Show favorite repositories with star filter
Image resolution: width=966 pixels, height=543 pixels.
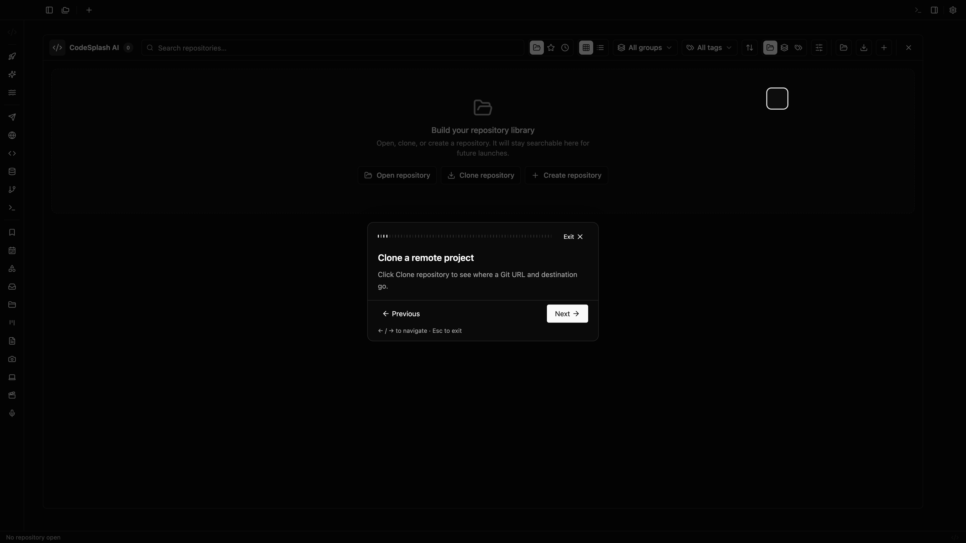click(551, 48)
